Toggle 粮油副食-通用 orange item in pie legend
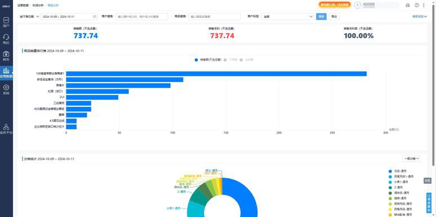 [x=401, y=215]
